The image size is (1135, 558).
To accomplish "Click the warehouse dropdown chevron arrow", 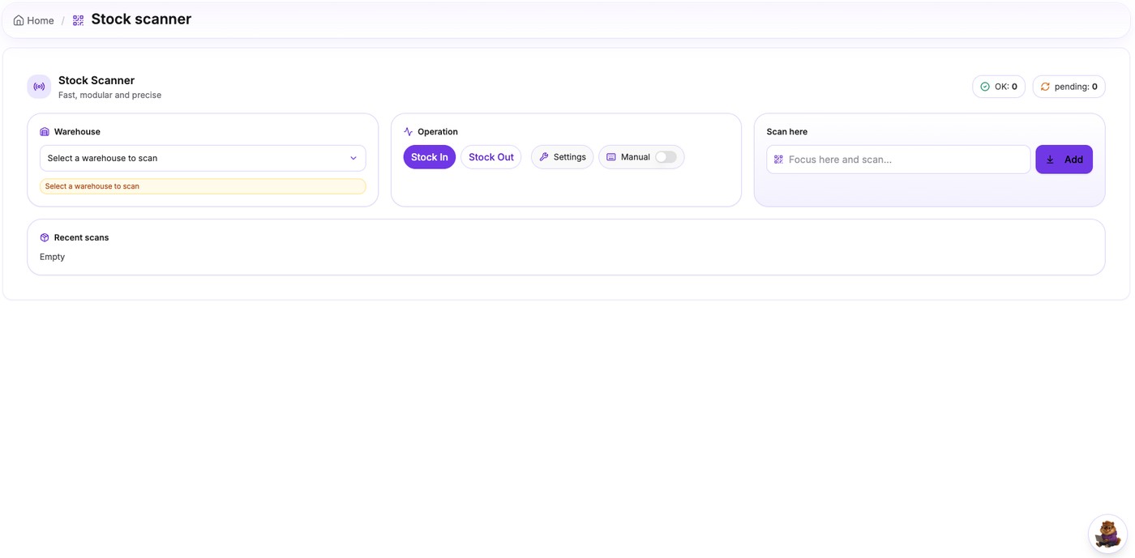I will point(353,159).
